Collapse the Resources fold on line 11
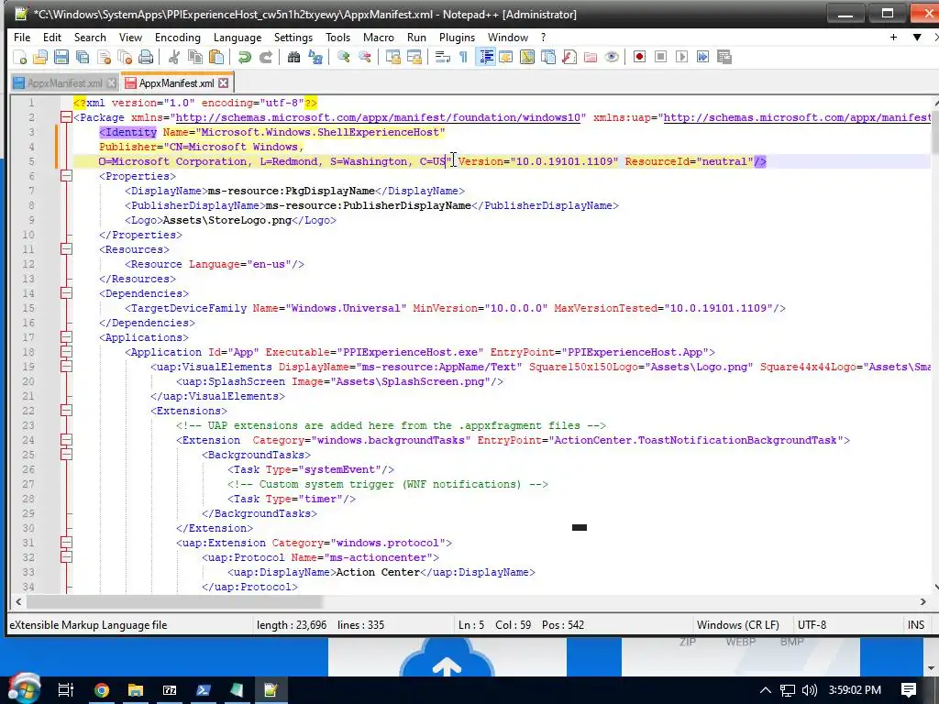Viewport: 939px width, 704px height. point(66,249)
